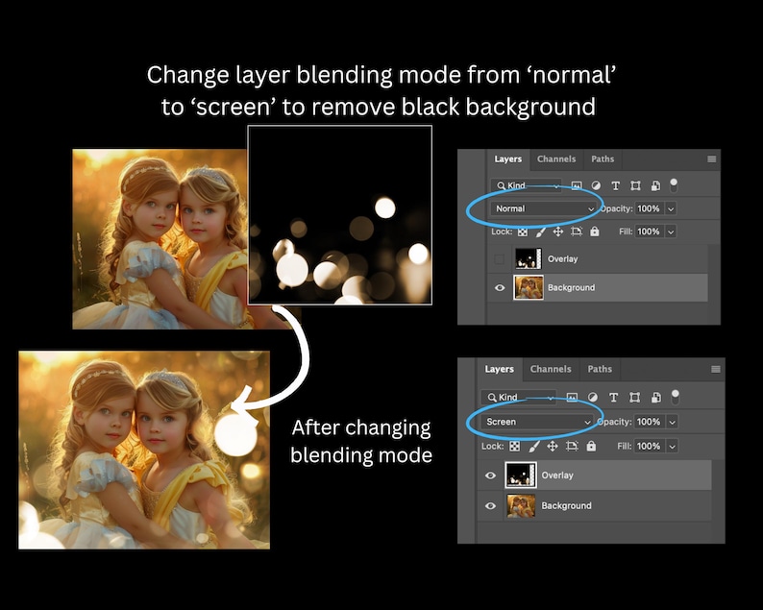Select Overlay layer thumbnail in Screen-mode panel
The width and height of the screenshot is (763, 610).
tap(521, 476)
